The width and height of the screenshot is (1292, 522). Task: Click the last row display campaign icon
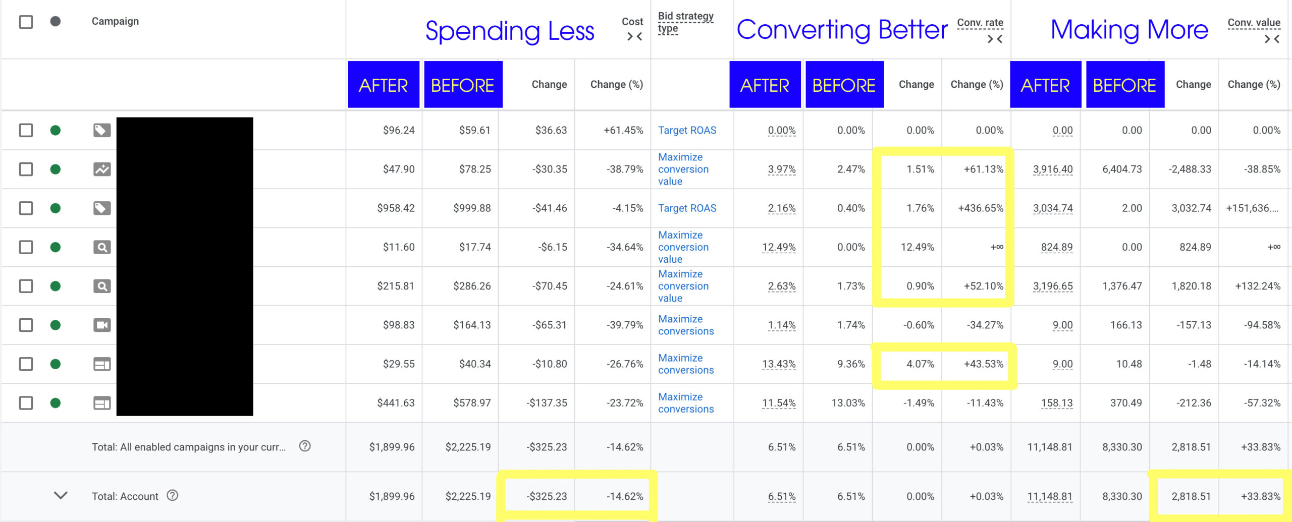point(102,403)
